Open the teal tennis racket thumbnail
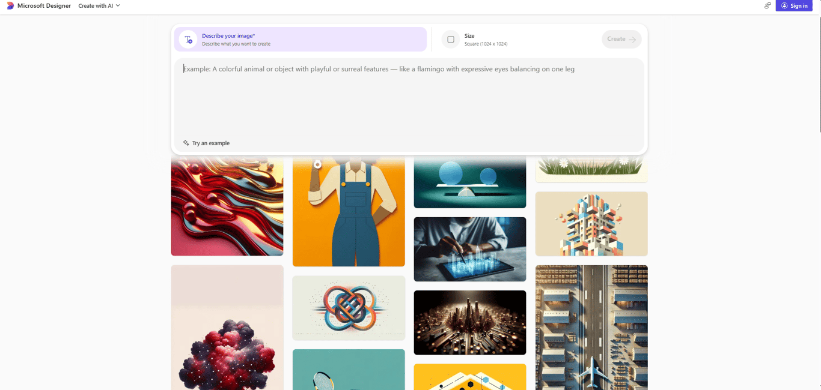Image resolution: width=821 pixels, height=390 pixels. 349,370
